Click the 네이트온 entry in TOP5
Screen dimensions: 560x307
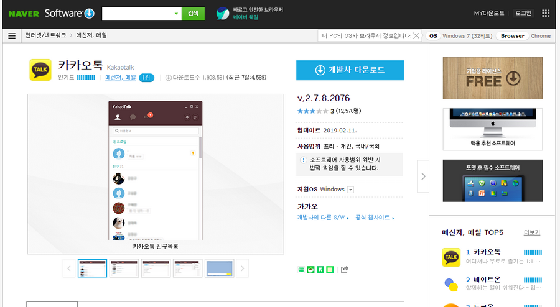pos(487,280)
